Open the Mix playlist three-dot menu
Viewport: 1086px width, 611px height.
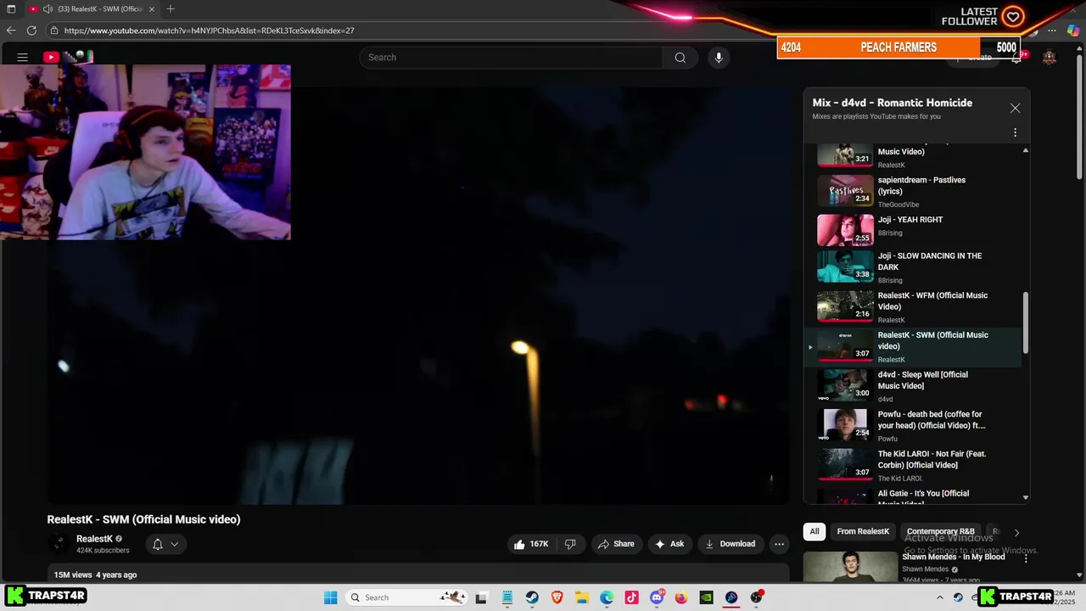1015,132
